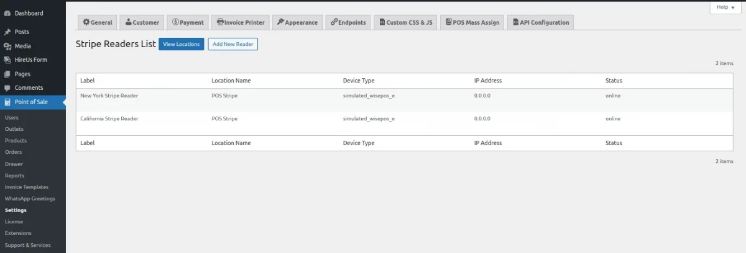Click POS Stripe in California row
The height and width of the screenshot is (253, 746).
tap(224, 118)
